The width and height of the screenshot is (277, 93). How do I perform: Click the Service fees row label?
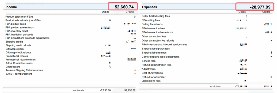click(x=149, y=61)
